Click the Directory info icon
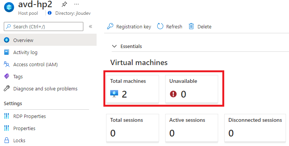The width and height of the screenshot is (289, 146). [x=50, y=13]
